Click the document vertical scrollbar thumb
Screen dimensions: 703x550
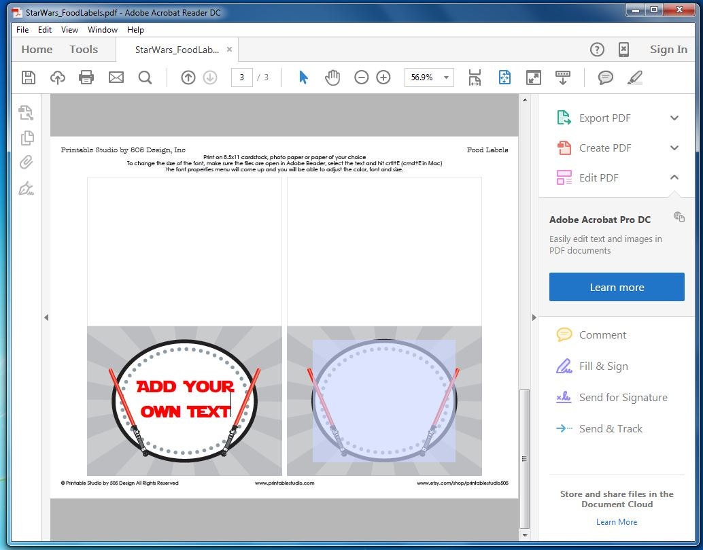pos(525,458)
